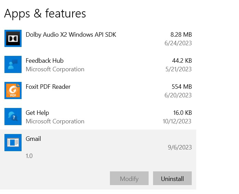Click the Get Help app icon

click(13, 117)
